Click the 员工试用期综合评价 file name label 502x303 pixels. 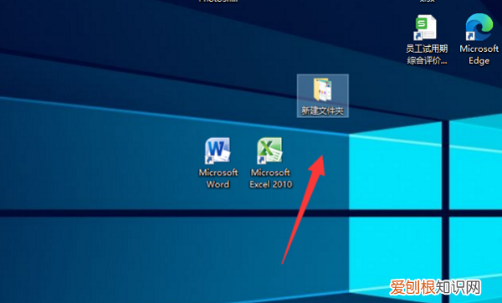pyautogui.click(x=427, y=54)
